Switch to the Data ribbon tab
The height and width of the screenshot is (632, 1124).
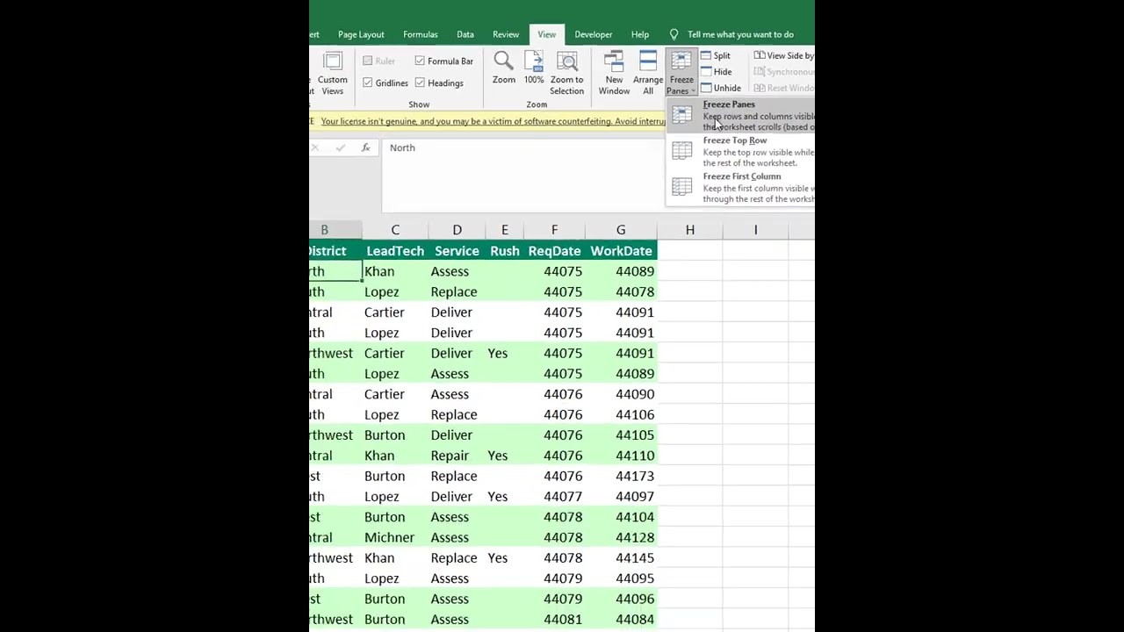pyautogui.click(x=465, y=34)
